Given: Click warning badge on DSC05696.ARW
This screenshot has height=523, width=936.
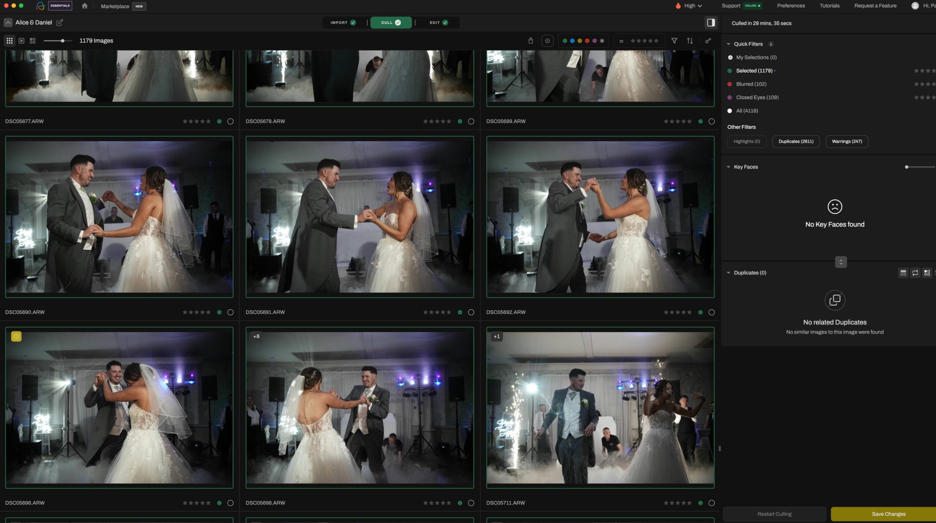Looking at the screenshot, I should coord(16,336).
